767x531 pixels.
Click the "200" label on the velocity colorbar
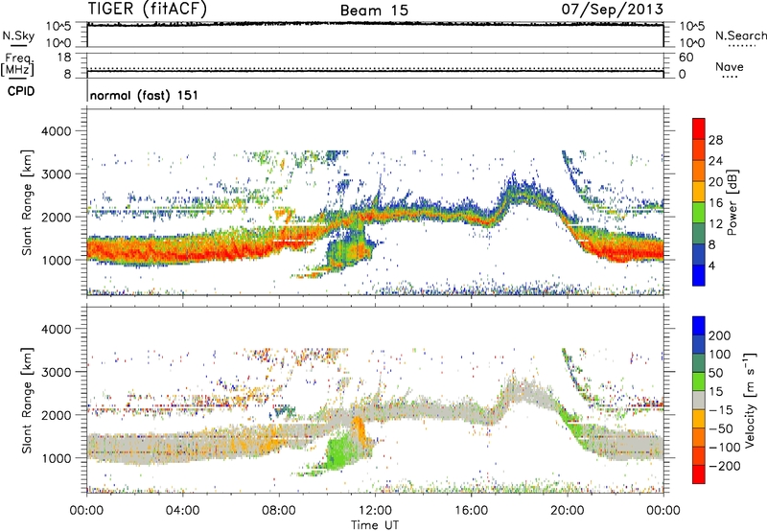(x=720, y=336)
